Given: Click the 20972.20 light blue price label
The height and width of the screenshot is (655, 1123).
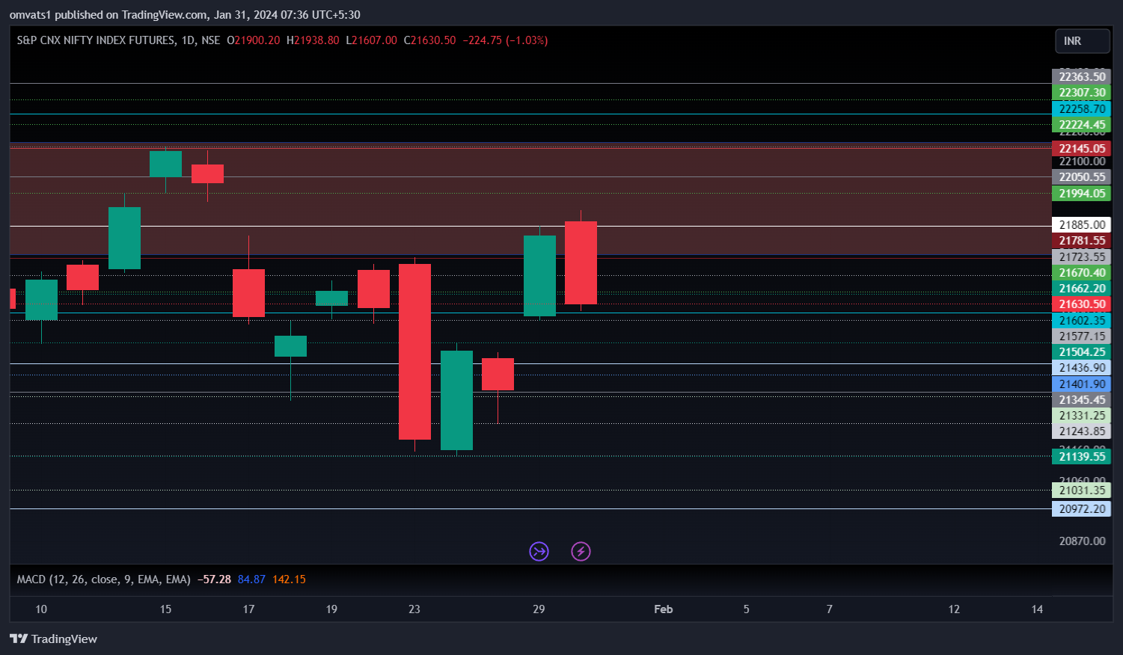Looking at the screenshot, I should pyautogui.click(x=1082, y=509).
